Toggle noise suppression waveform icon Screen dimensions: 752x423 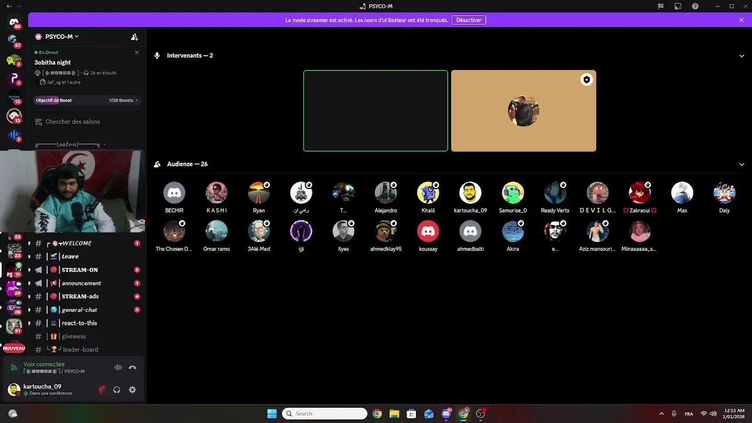click(118, 368)
